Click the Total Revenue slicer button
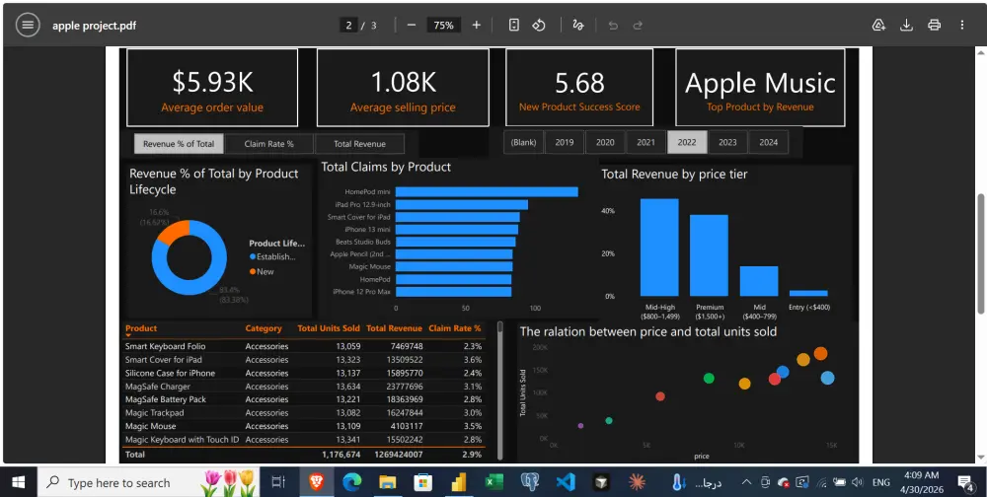Image resolution: width=987 pixels, height=497 pixels. (359, 143)
